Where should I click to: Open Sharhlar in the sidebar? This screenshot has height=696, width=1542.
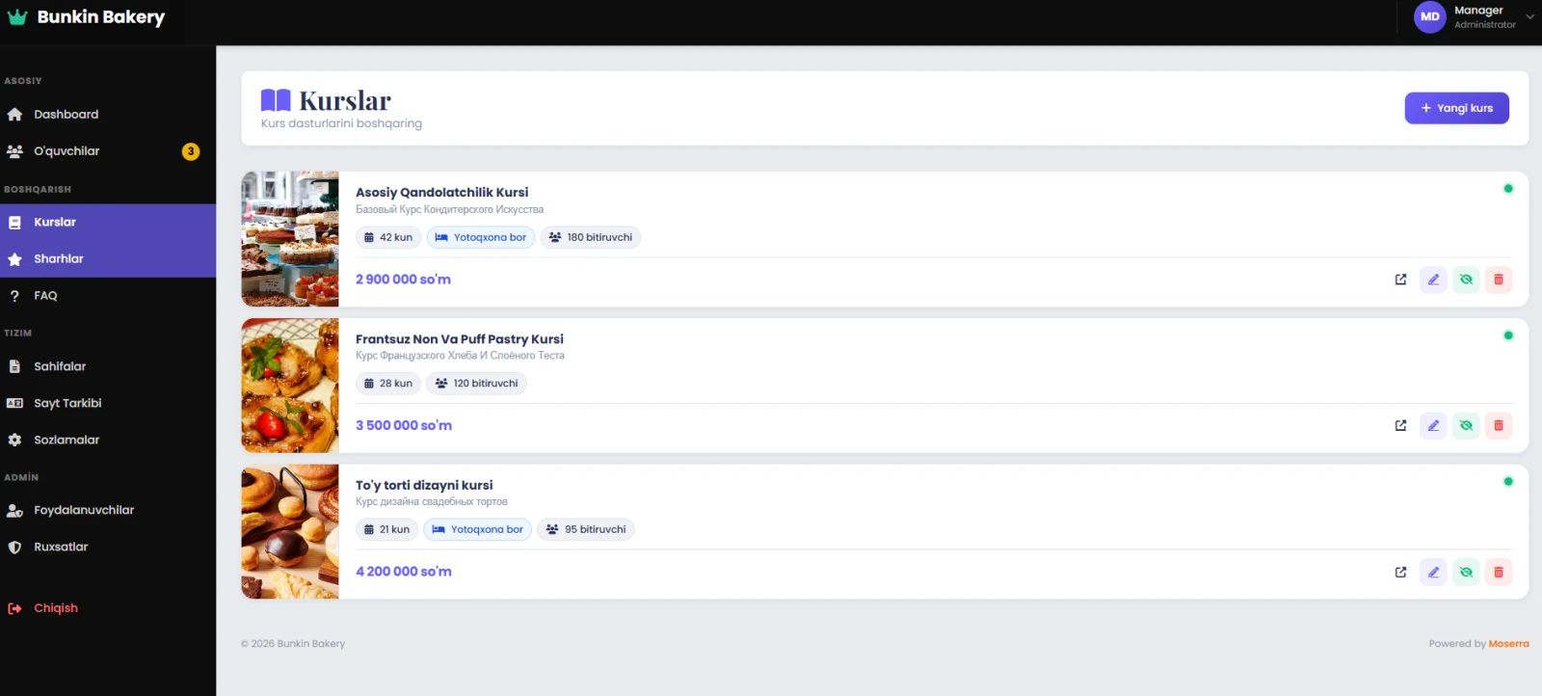[x=59, y=259]
